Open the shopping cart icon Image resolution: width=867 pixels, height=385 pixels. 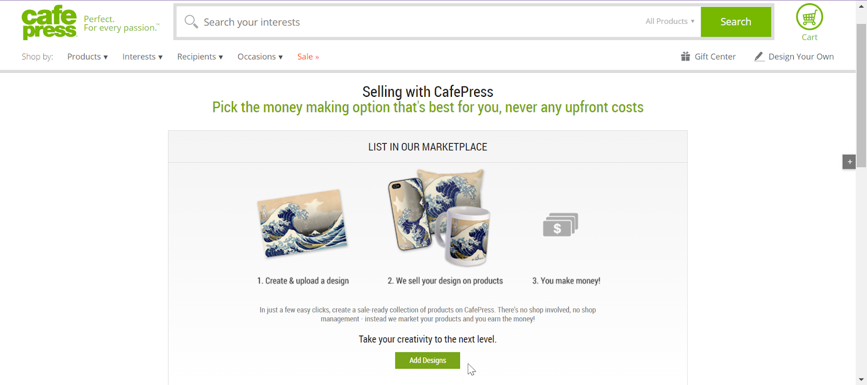tap(809, 17)
